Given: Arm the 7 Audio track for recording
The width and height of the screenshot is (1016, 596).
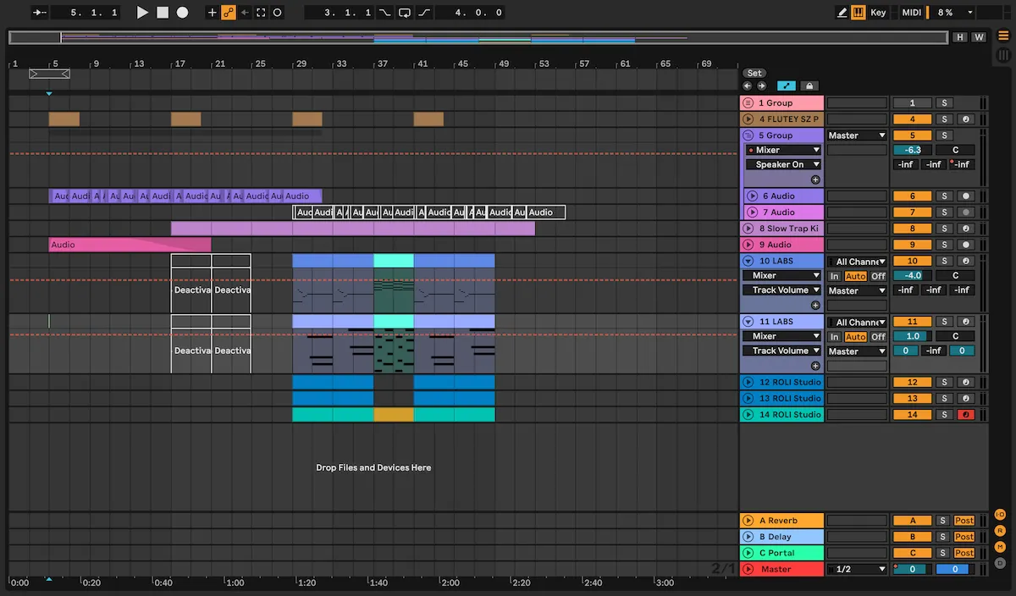Looking at the screenshot, I should click(965, 212).
